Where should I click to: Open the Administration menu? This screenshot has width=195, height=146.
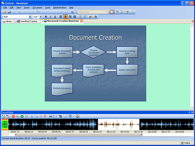pyautogui.click(x=60, y=8)
